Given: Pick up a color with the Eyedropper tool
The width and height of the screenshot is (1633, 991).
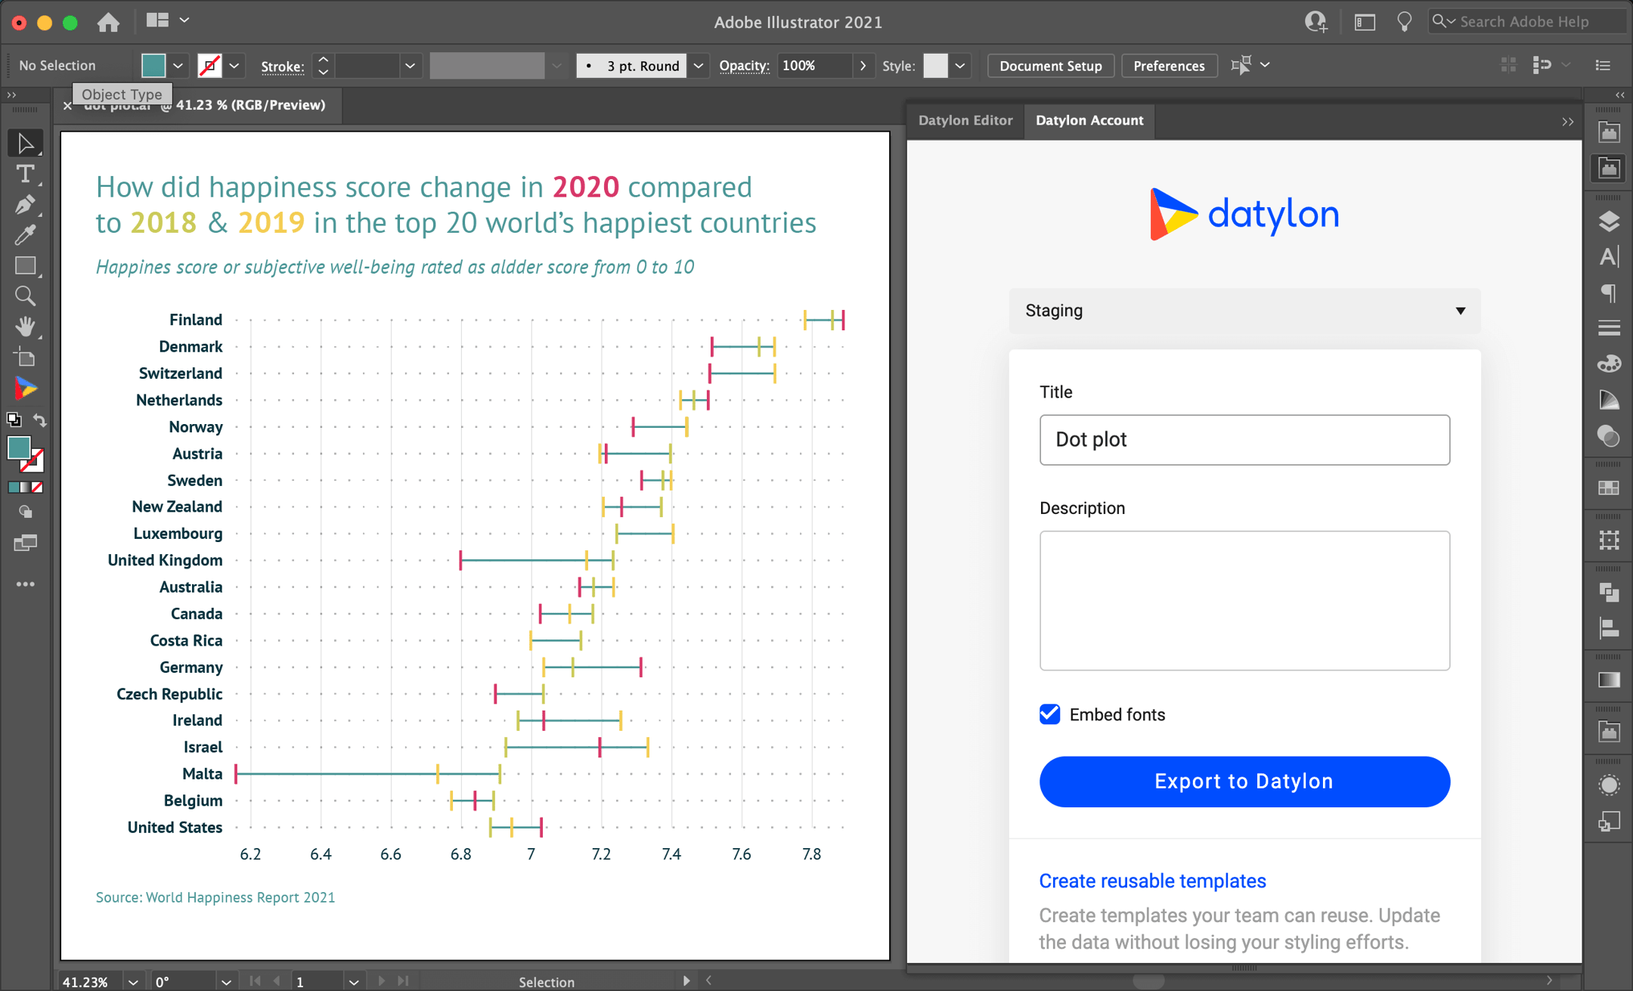Looking at the screenshot, I should pos(26,235).
